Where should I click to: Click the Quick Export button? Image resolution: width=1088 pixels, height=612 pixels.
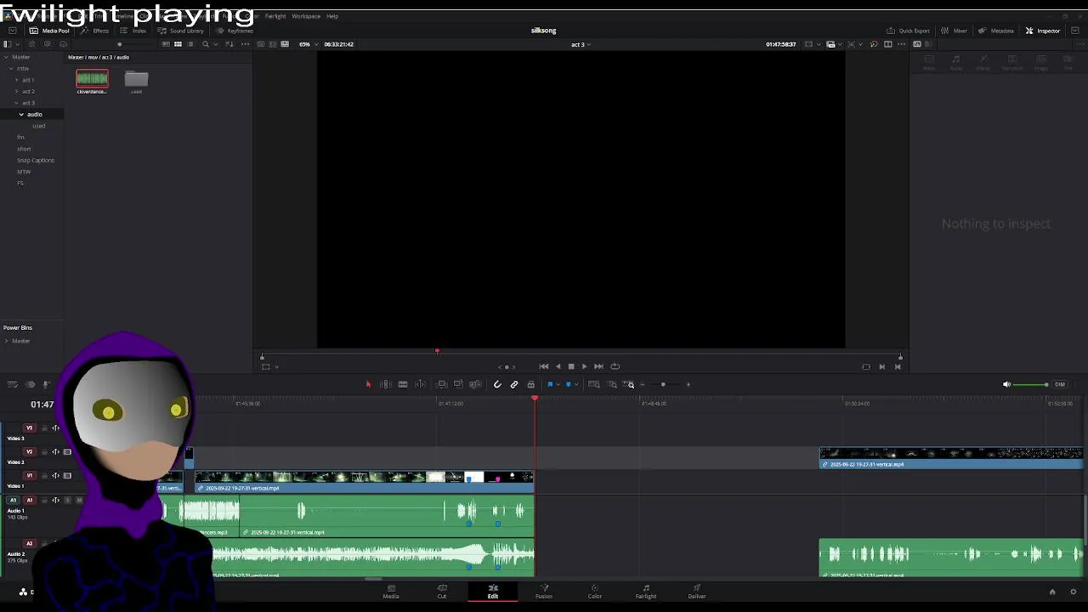(908, 31)
